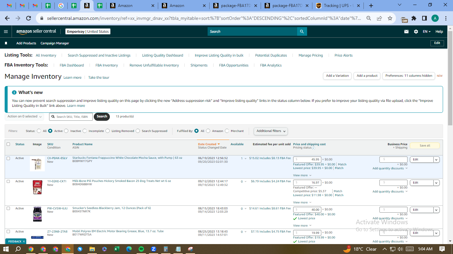Open the Starbucks product image thumbnail
Viewport: 453px width, 254px height.
coord(37,164)
